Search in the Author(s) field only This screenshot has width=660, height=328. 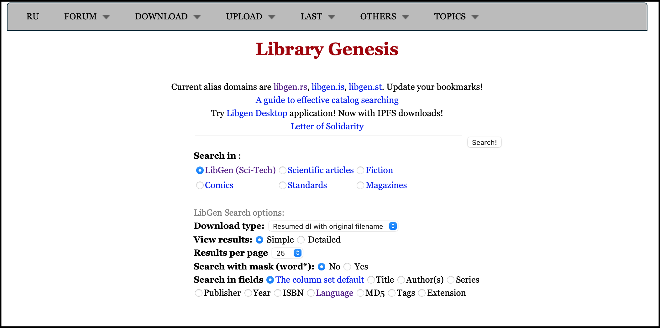[x=401, y=280]
